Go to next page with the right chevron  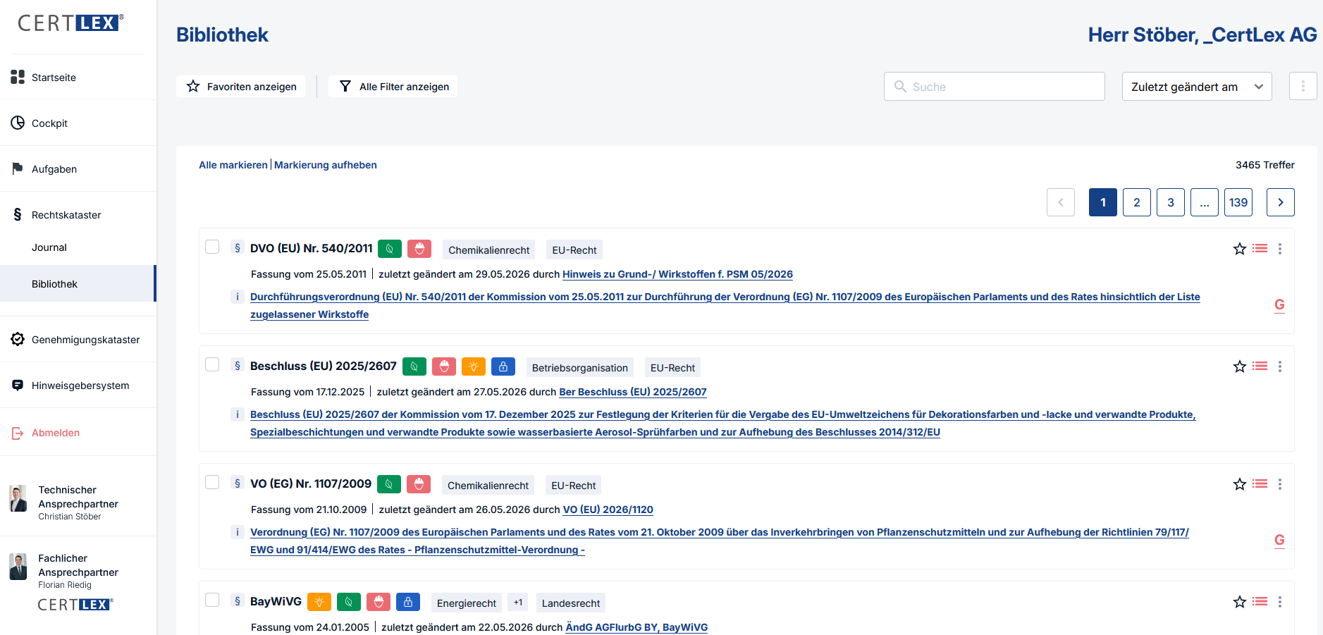pos(1280,202)
